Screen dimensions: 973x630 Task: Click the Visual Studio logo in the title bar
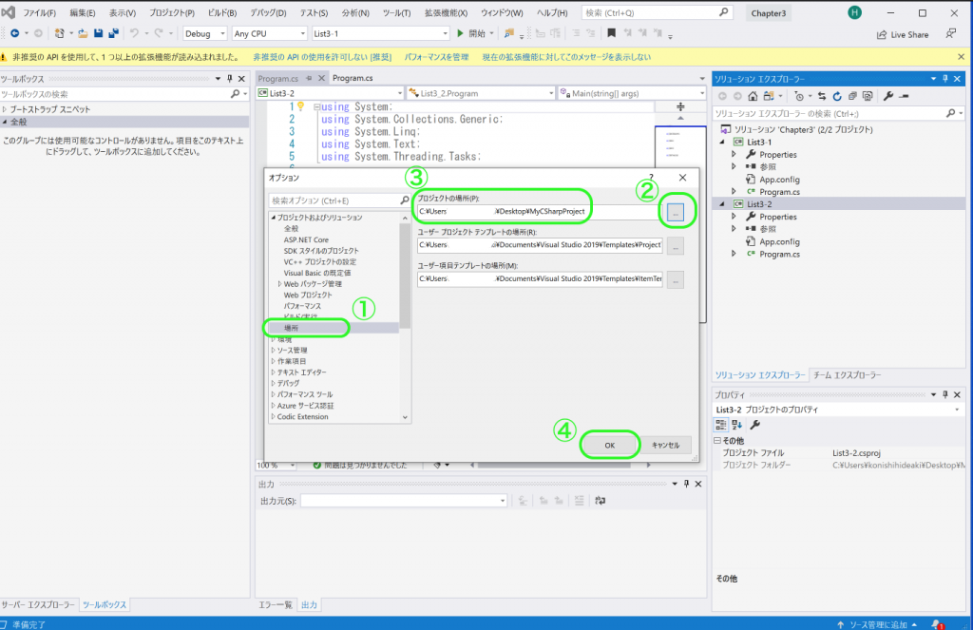click(8, 12)
